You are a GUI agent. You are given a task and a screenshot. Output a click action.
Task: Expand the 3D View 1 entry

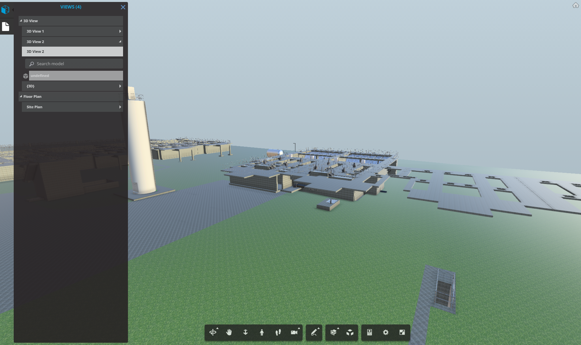click(120, 31)
